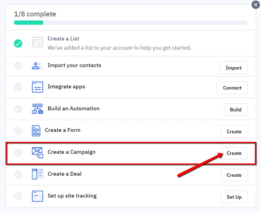The width and height of the screenshot is (261, 212).
Task: Click the Import button
Action: point(233,68)
